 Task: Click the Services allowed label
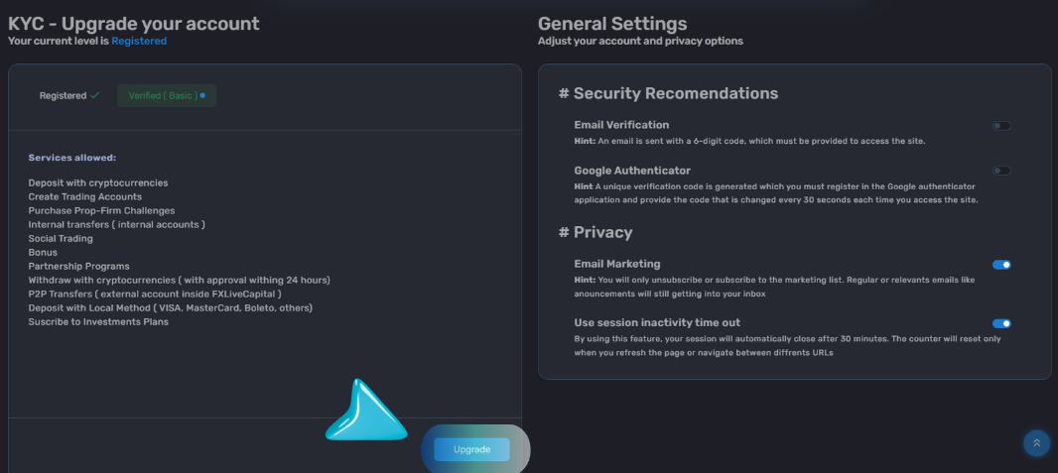72,158
